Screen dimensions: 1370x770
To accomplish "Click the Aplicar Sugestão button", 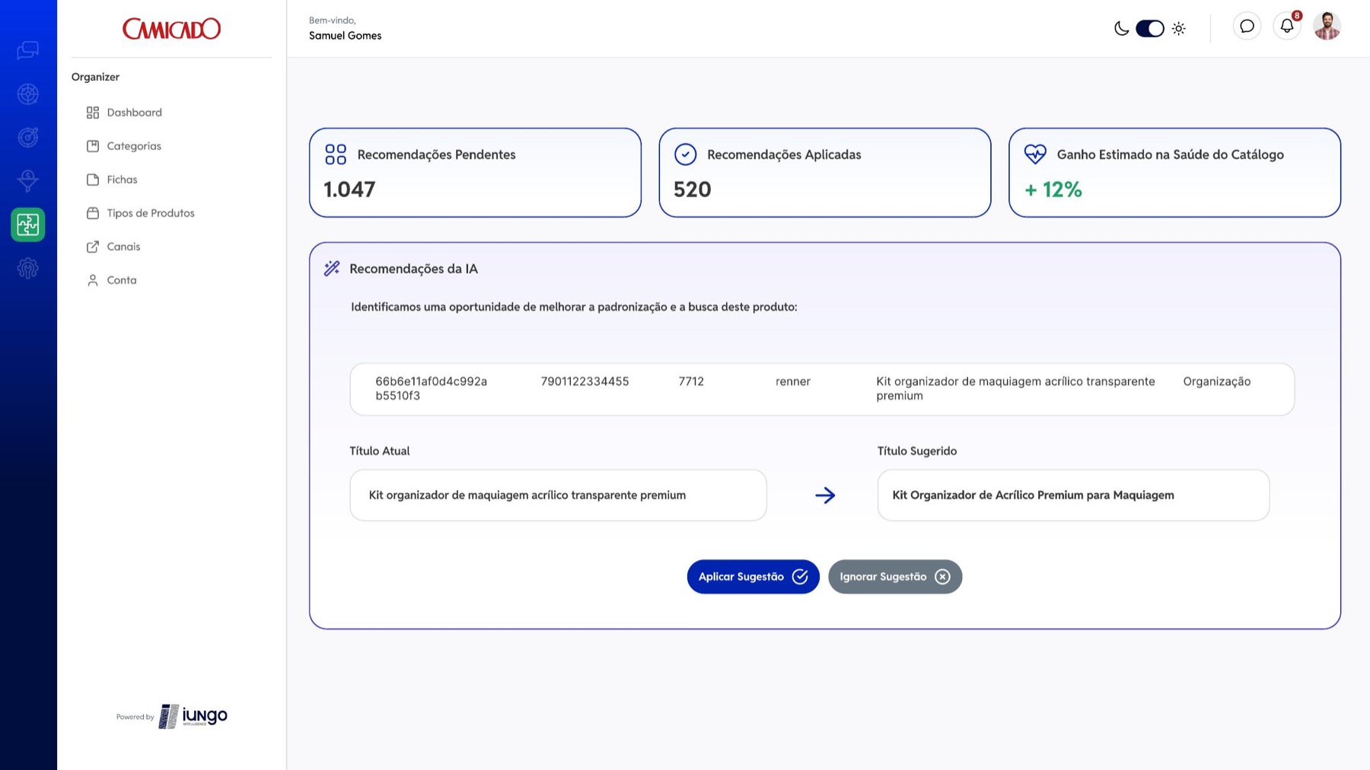I will 753,577.
